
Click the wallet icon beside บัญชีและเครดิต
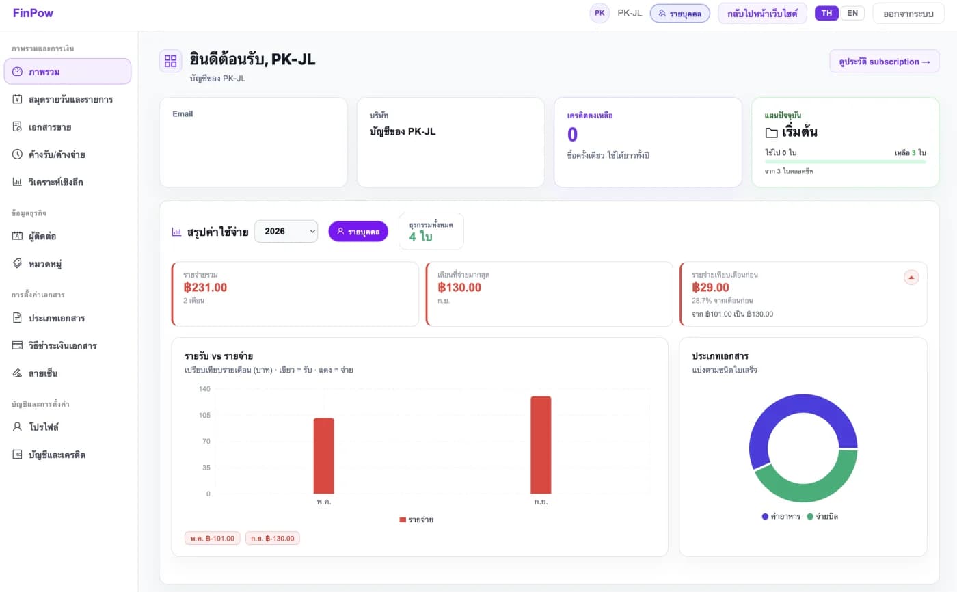click(x=18, y=455)
